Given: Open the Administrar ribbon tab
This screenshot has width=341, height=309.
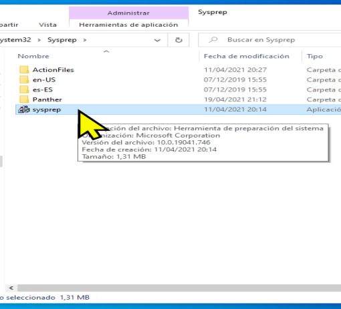Looking at the screenshot, I should click(x=128, y=13).
